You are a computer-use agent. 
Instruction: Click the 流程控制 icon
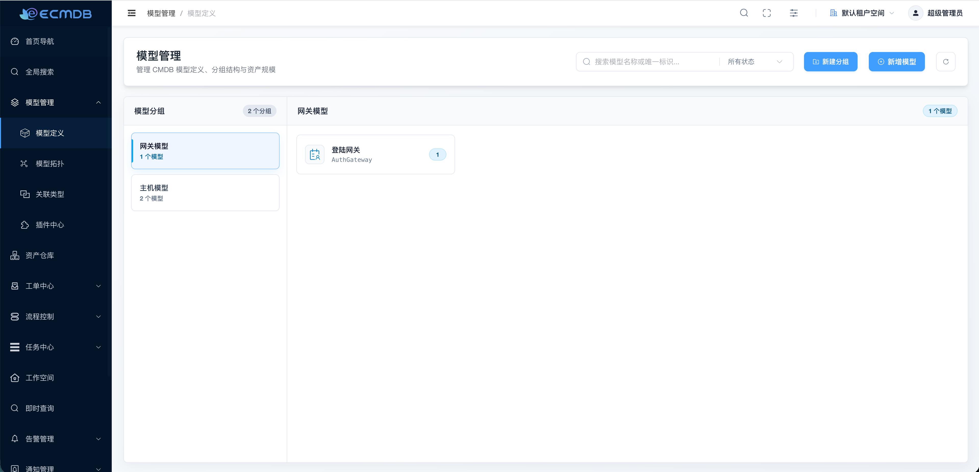click(x=15, y=317)
